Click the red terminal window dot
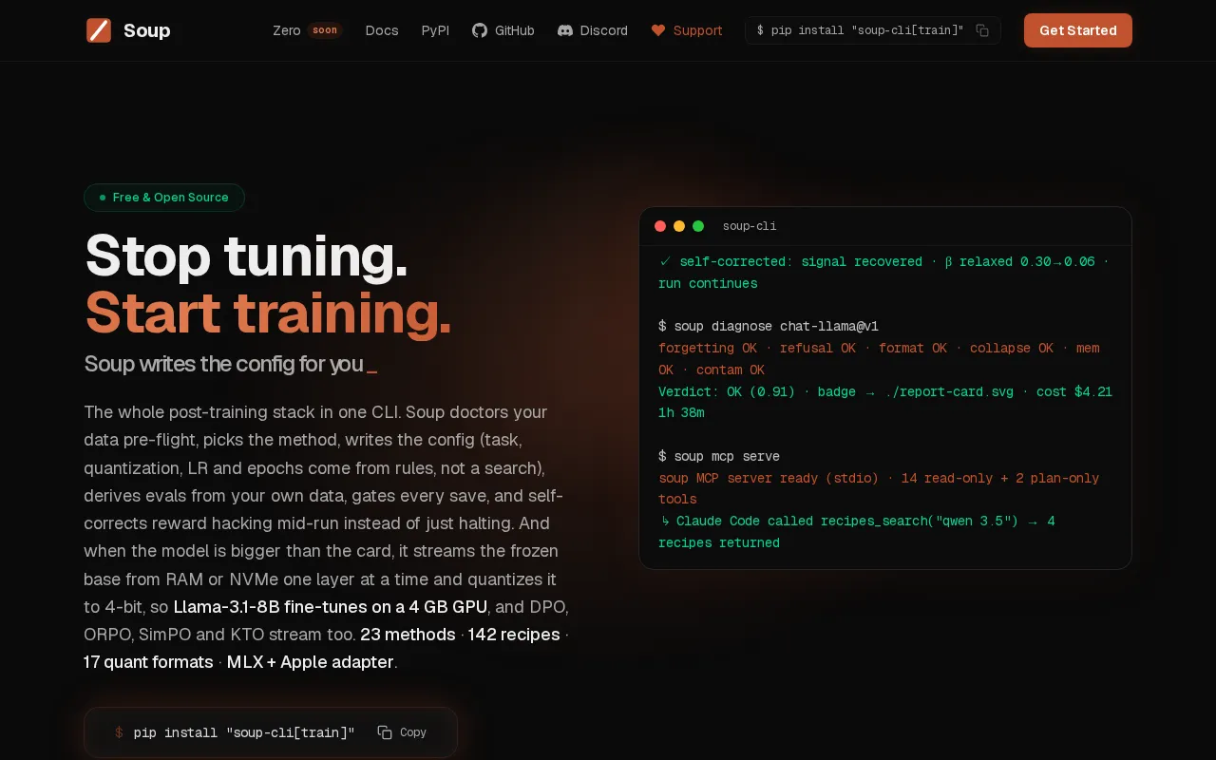Viewport: 1216px width, 760px height. pos(660,226)
